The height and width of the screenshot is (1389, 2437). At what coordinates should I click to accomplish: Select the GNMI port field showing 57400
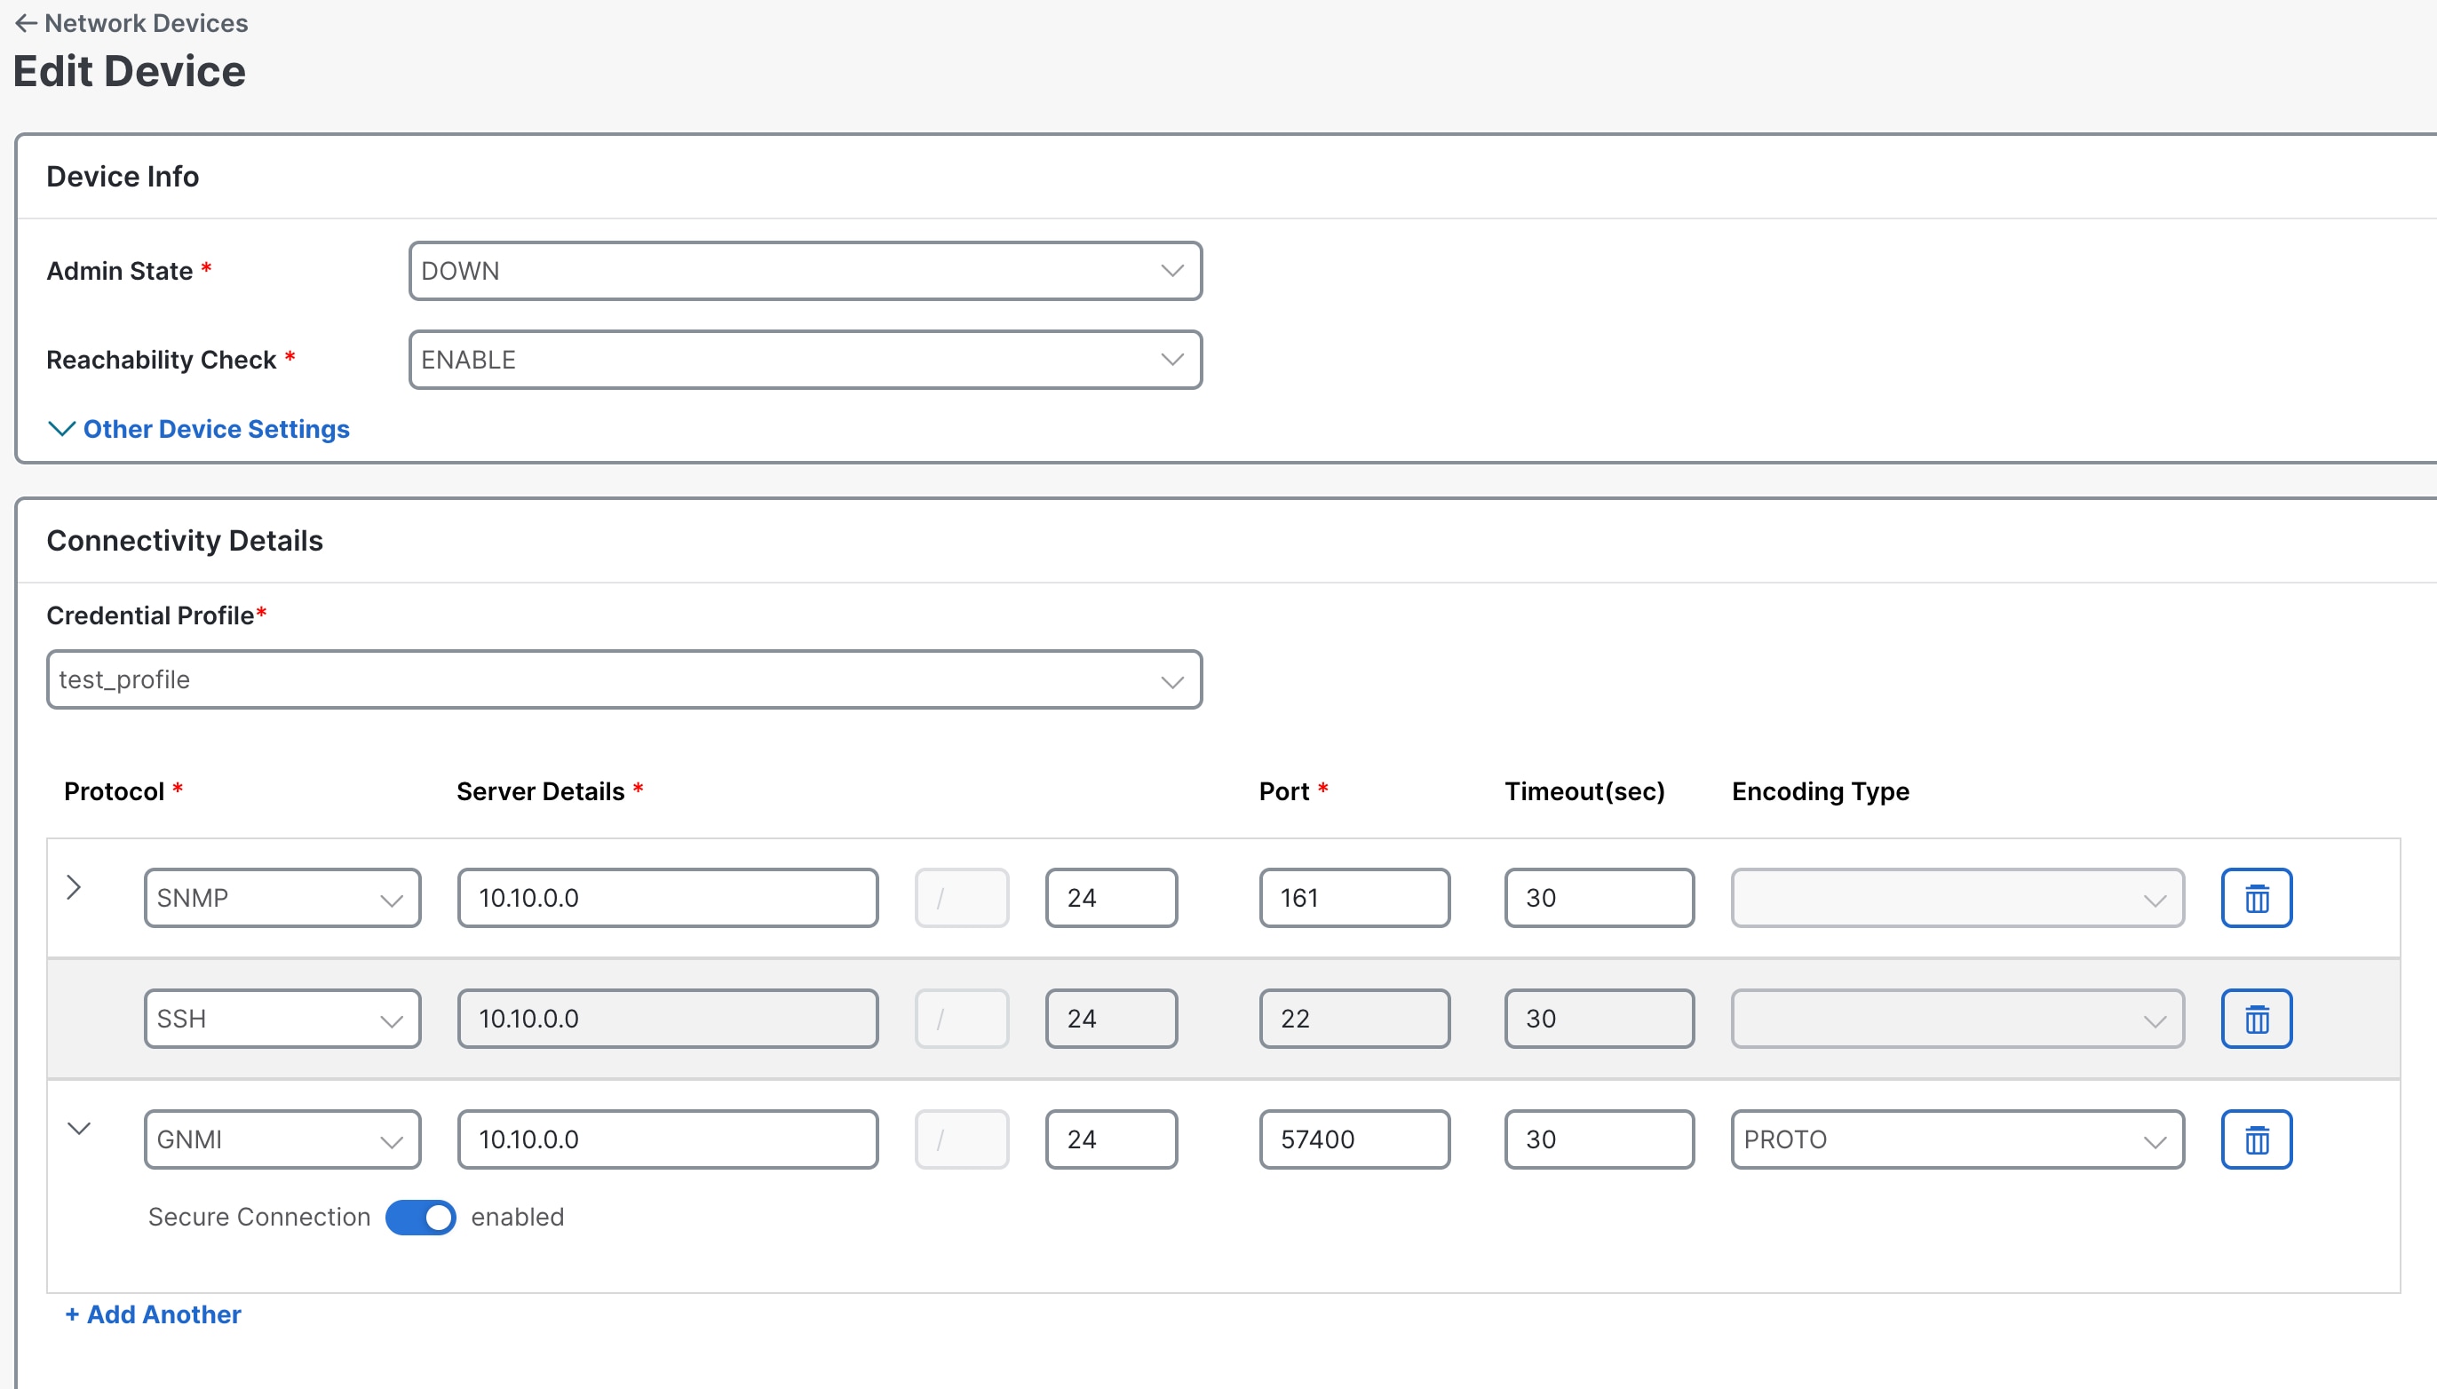[x=1353, y=1139]
